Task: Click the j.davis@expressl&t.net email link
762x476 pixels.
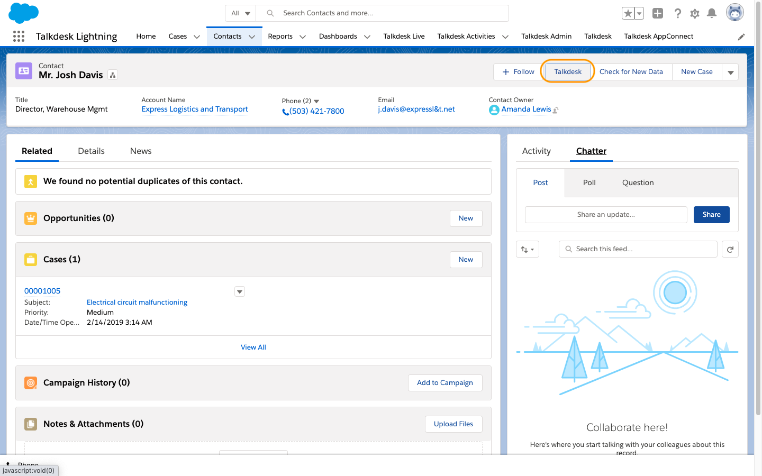Action: 416,109
